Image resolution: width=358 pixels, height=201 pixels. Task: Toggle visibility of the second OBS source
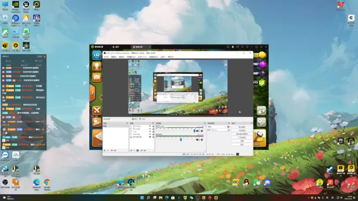[x=150, y=129]
